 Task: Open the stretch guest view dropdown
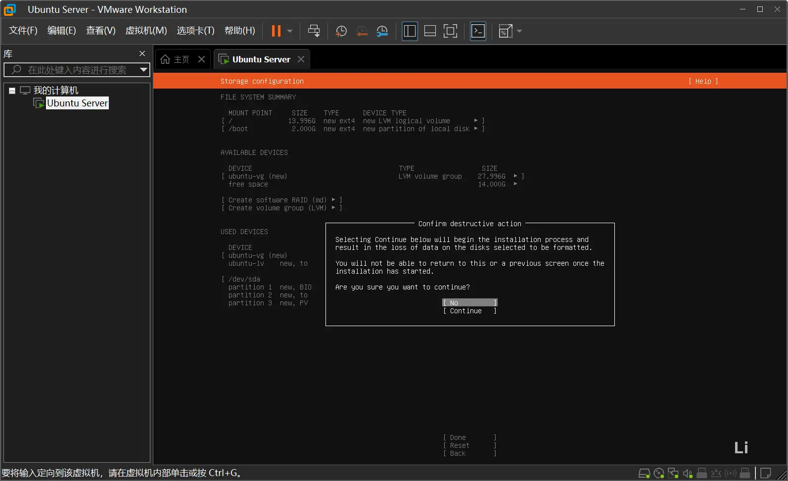(x=519, y=31)
